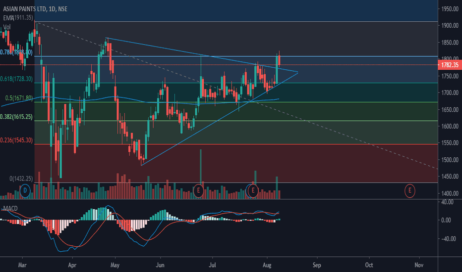Image resolution: width=462 pixels, height=272 pixels.
Task: Click the E earnings marker near August
Action: pos(253,190)
